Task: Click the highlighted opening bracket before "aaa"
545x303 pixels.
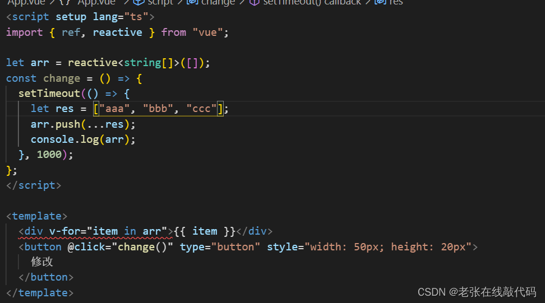Action: 96,109
